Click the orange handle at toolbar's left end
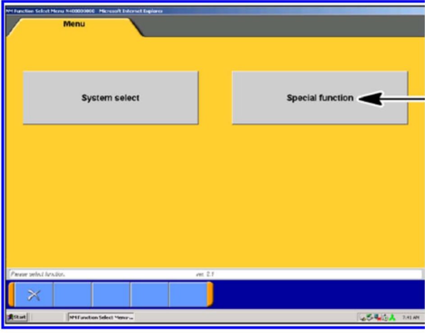This screenshot has height=333, width=425. 11,295
